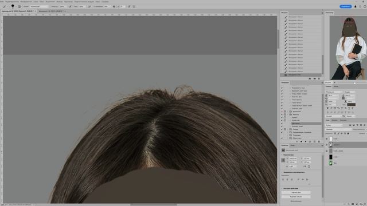367x206 pixels.
Task: Show the hidden Фон layer
Action: [326, 163]
